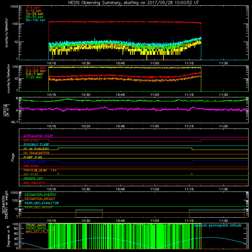The image size is (252, 252).
Task: Select the SAA_FLAG label
Action: pyautogui.click(x=31, y=166)
